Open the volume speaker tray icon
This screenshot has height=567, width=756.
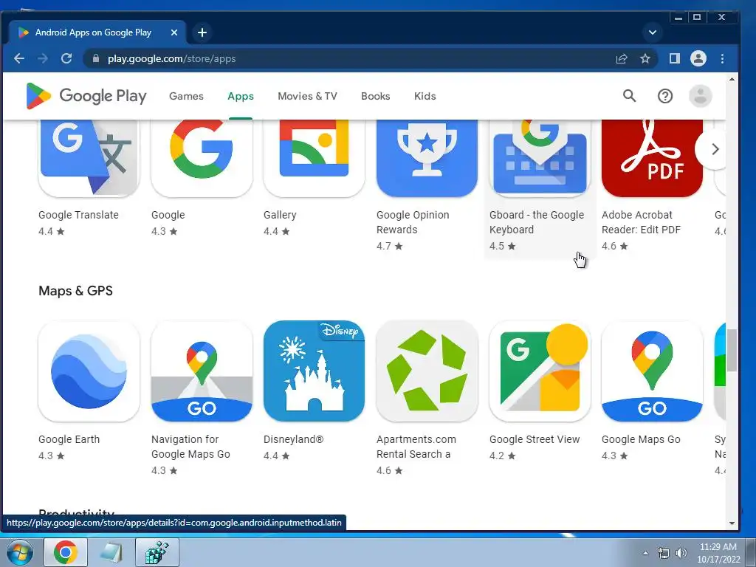point(681,553)
